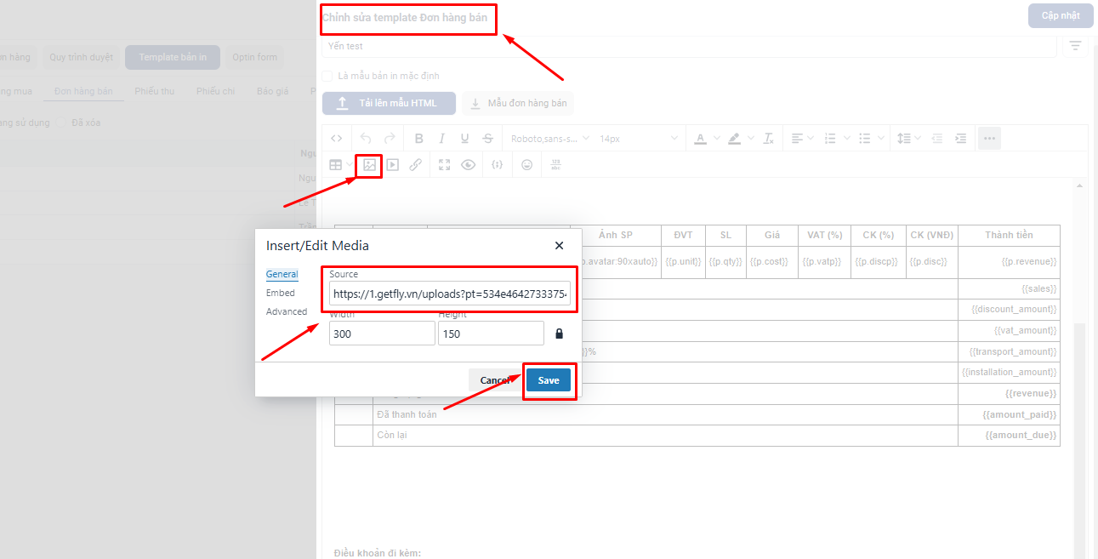The image size is (1098, 559).
Task: Click the 'Tải lên mẫu HTML' button
Action: coord(389,104)
